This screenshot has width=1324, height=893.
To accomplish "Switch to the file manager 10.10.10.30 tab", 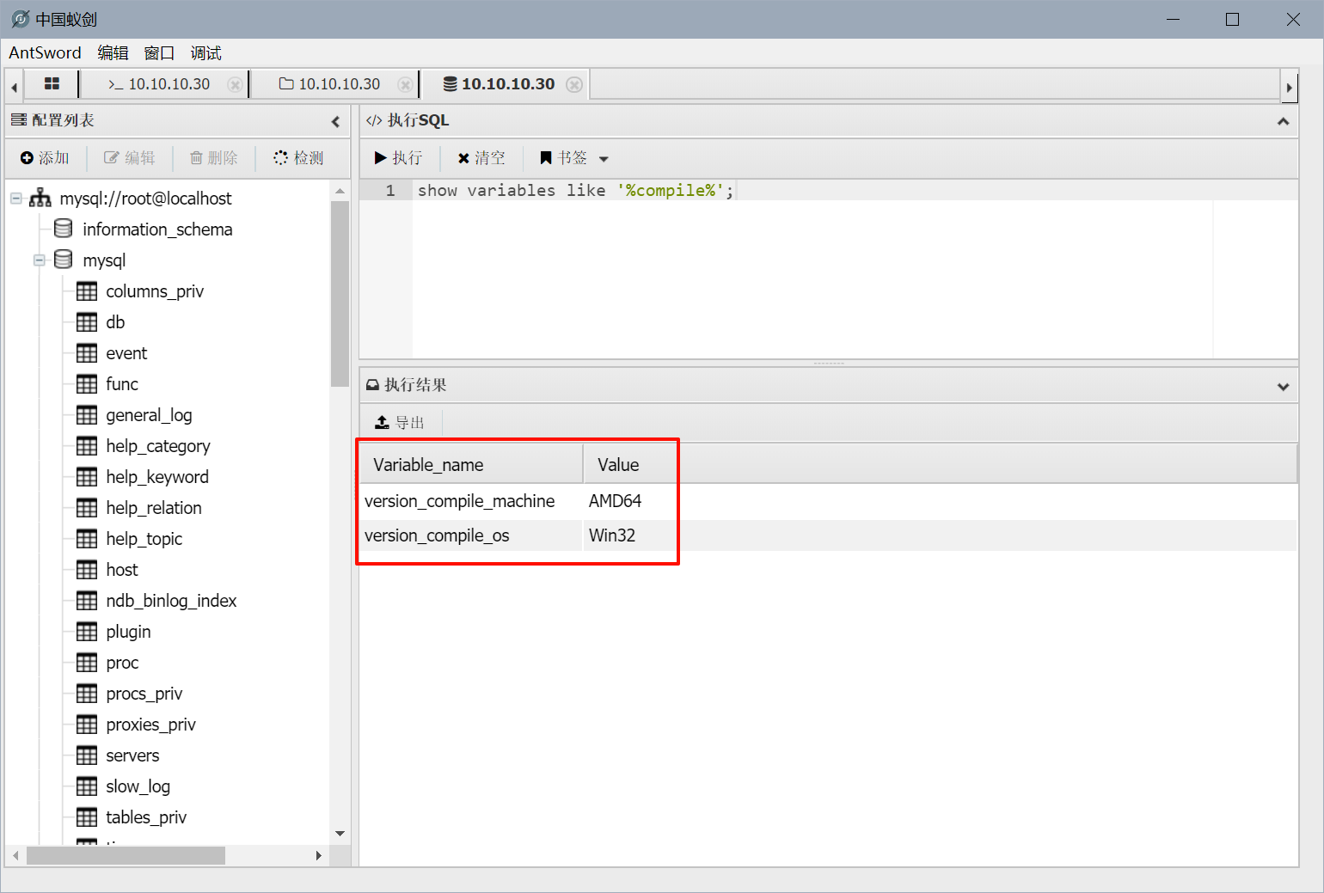I will pos(331,84).
